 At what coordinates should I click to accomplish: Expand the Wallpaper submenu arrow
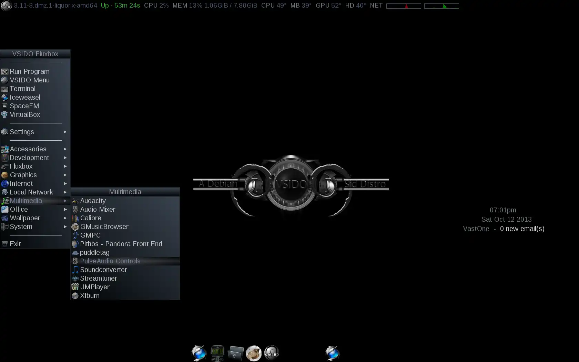pos(65,218)
